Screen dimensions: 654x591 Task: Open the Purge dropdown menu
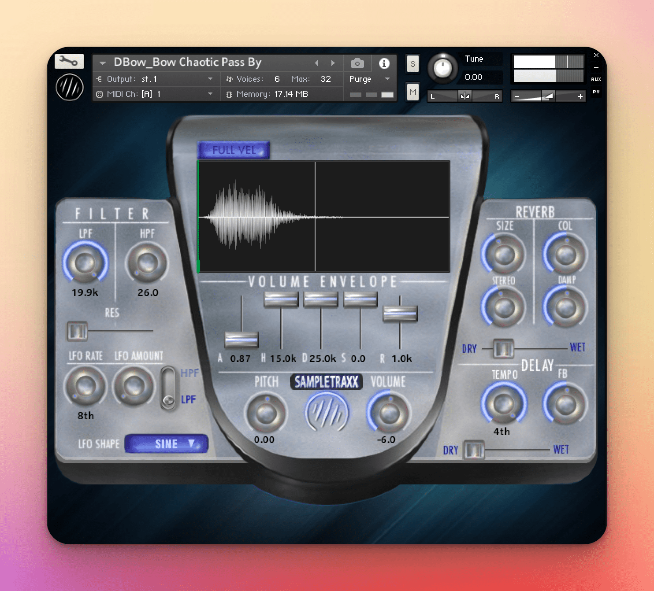point(369,79)
